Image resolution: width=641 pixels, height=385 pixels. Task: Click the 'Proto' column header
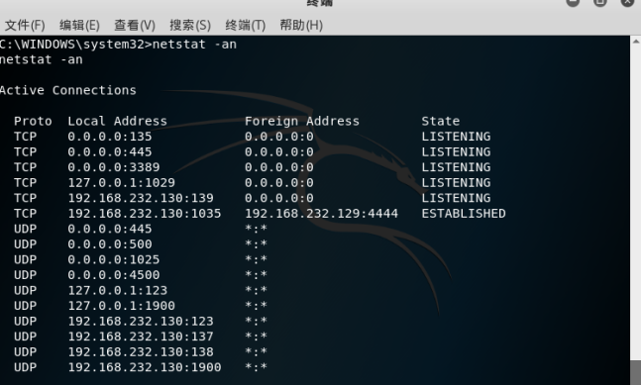coord(33,122)
